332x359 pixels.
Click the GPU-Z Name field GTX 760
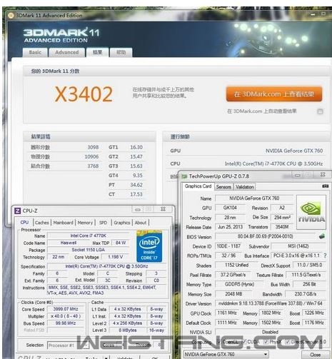(x=254, y=198)
